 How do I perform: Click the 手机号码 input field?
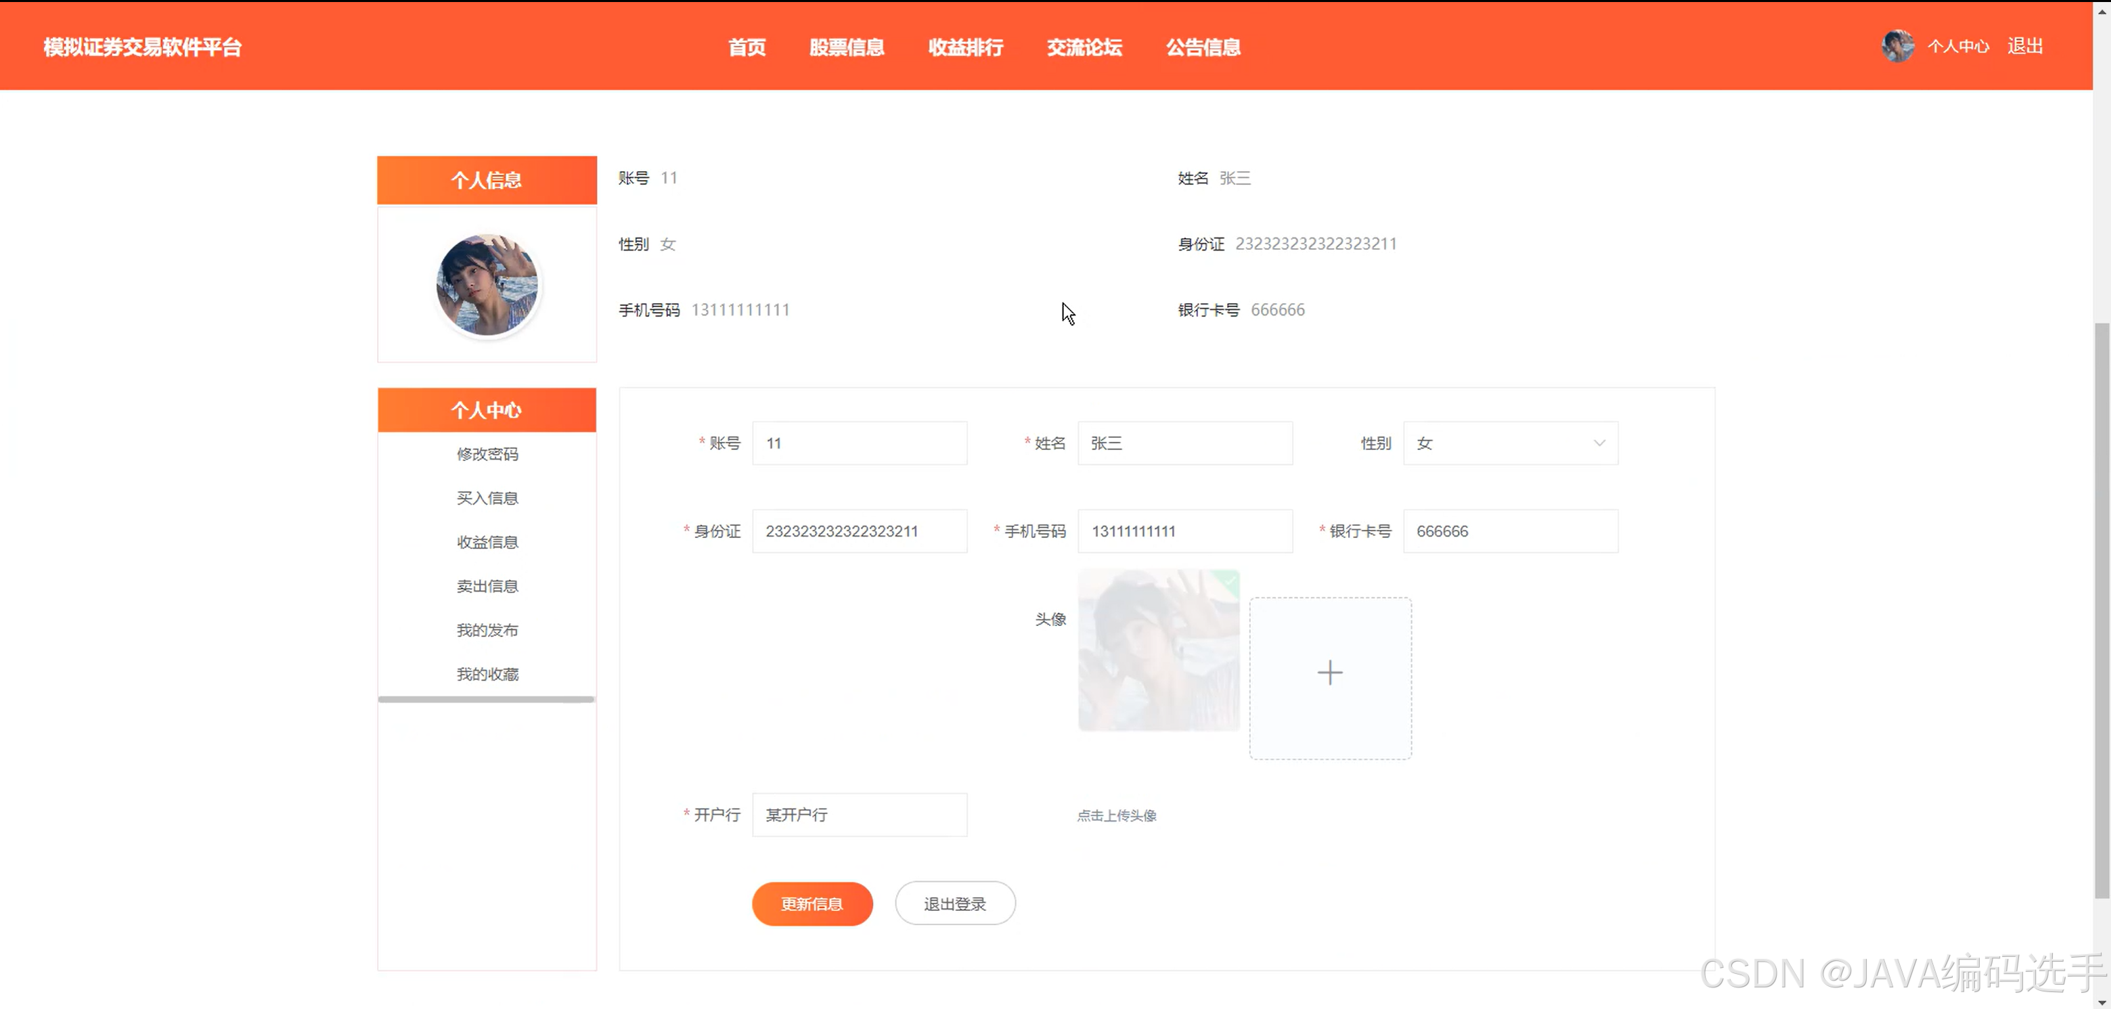tap(1184, 531)
